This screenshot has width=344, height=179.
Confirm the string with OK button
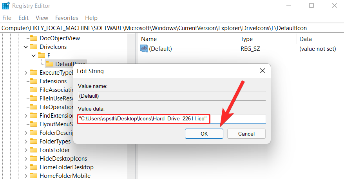pyautogui.click(x=204, y=134)
